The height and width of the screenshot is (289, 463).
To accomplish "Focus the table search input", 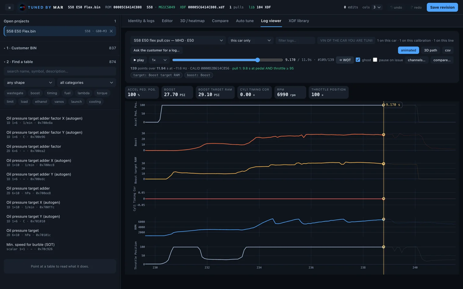I will [60, 71].
